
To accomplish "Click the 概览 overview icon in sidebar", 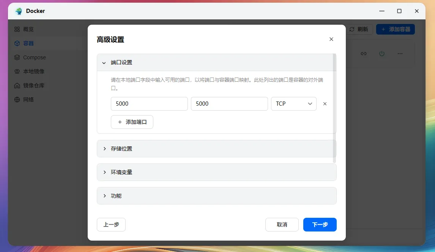I will coord(17,29).
